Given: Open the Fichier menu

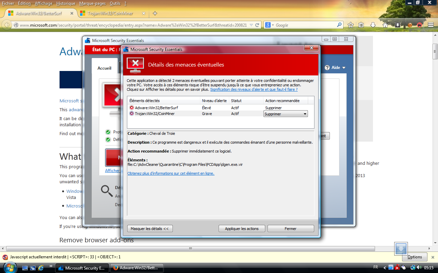Looking at the screenshot, I should click(8, 3).
